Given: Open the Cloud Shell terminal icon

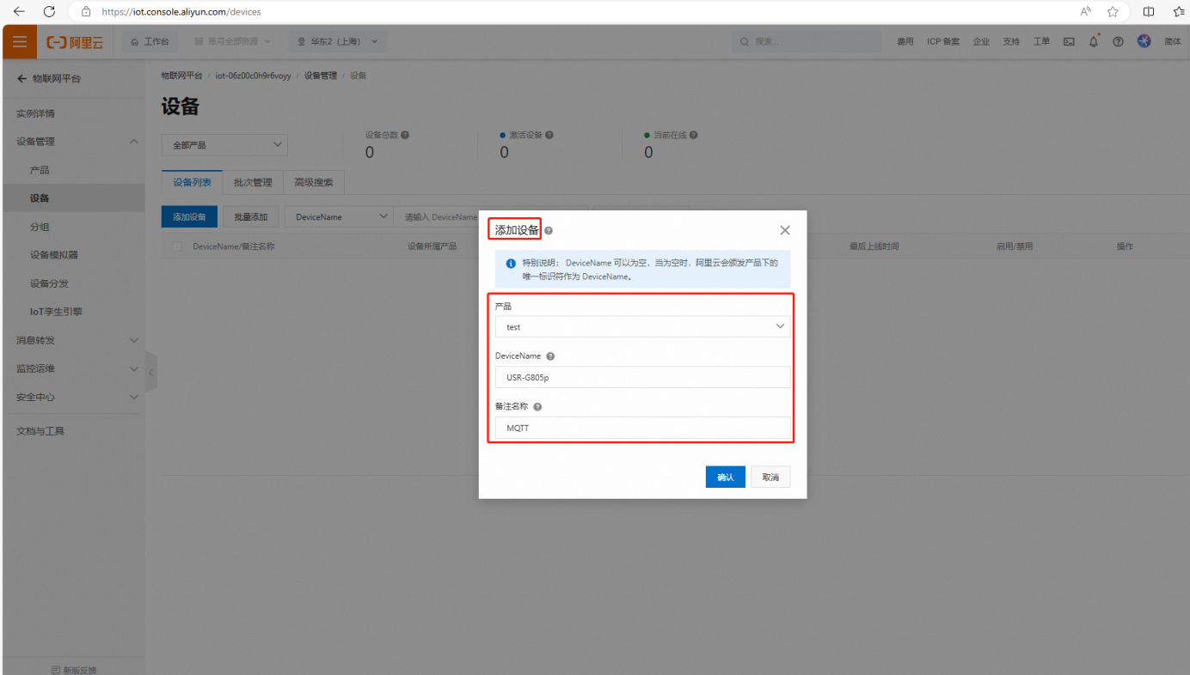Looking at the screenshot, I should point(1069,41).
